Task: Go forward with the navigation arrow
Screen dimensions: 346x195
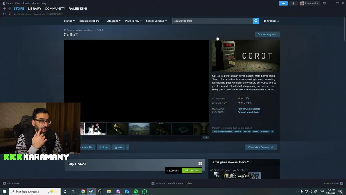Action: (10, 9)
